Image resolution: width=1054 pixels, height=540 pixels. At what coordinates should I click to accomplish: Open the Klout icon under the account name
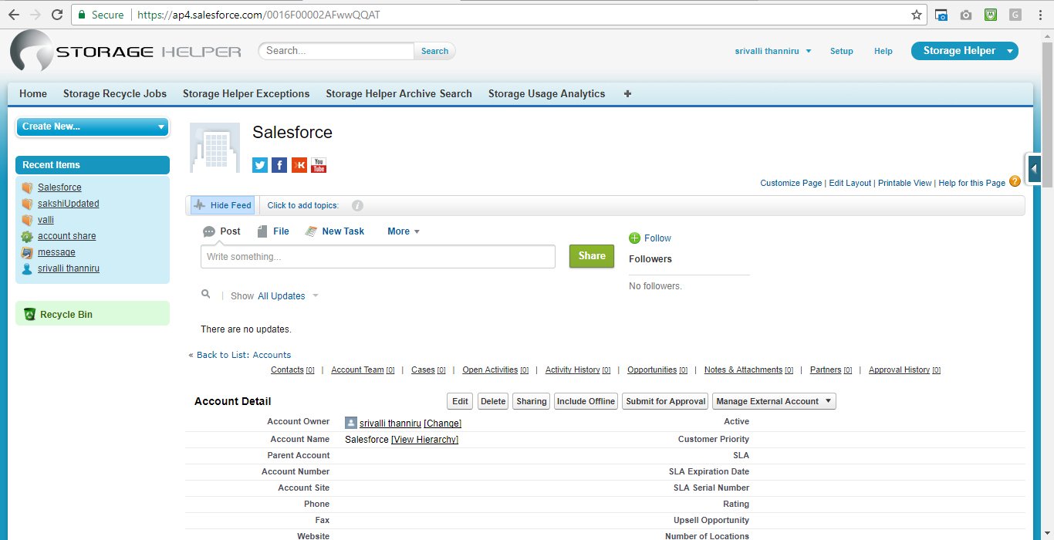click(x=299, y=165)
